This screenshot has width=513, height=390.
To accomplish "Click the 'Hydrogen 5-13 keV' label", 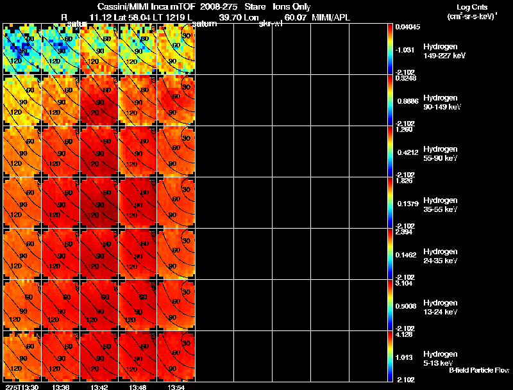I will coord(441,359).
